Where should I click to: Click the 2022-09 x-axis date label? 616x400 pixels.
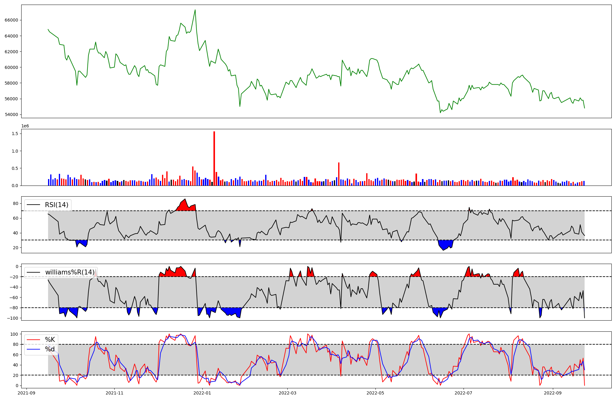pos(553,393)
